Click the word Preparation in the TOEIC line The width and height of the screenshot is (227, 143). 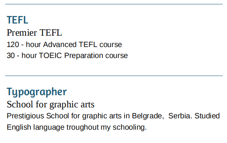click(x=83, y=56)
